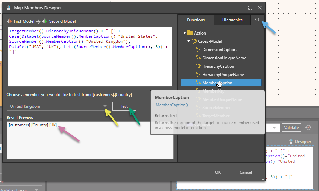Click the PQL Designer icon in background panel
Screen dimensions: 319x191
click(291, 141)
